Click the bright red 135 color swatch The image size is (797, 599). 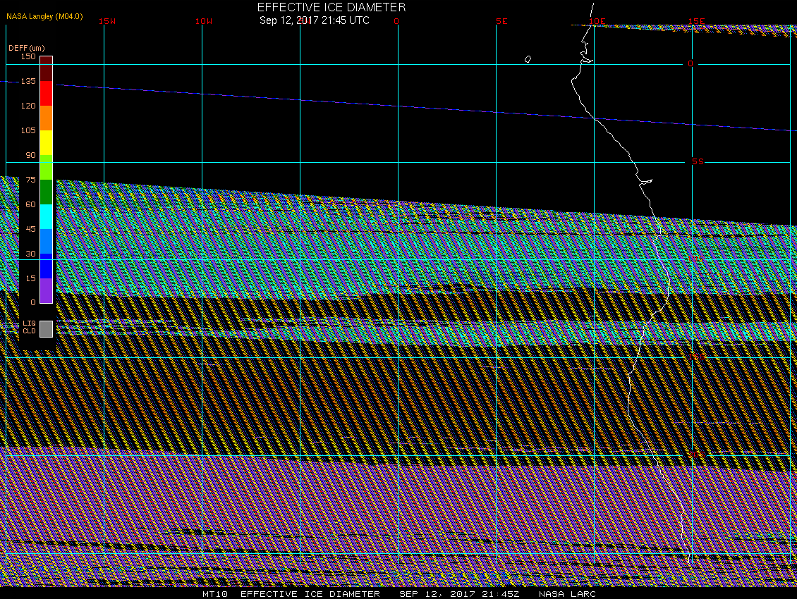click(47, 94)
